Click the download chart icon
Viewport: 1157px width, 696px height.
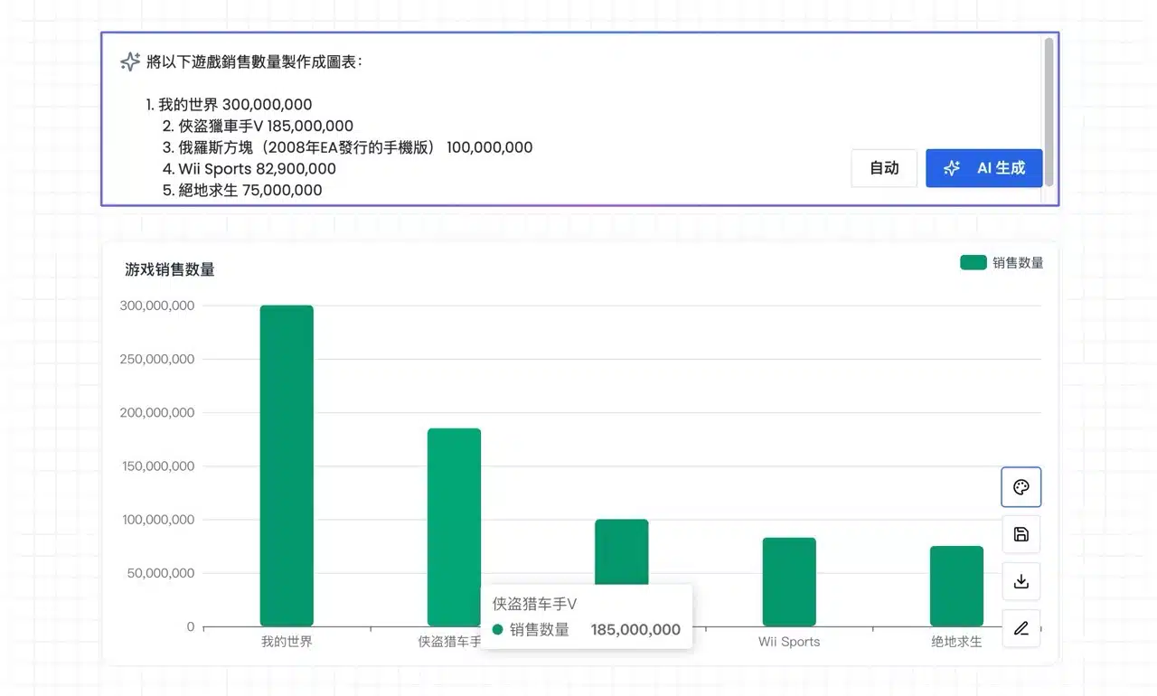(1021, 581)
